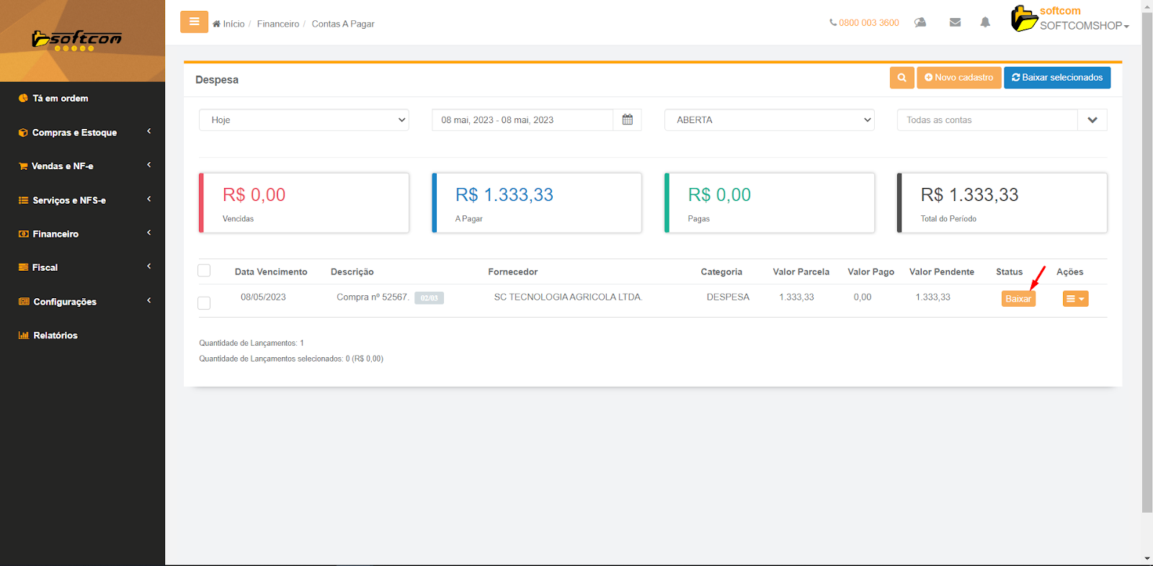The image size is (1153, 566).
Task: Open the row actions list icon button
Action: [1075, 299]
